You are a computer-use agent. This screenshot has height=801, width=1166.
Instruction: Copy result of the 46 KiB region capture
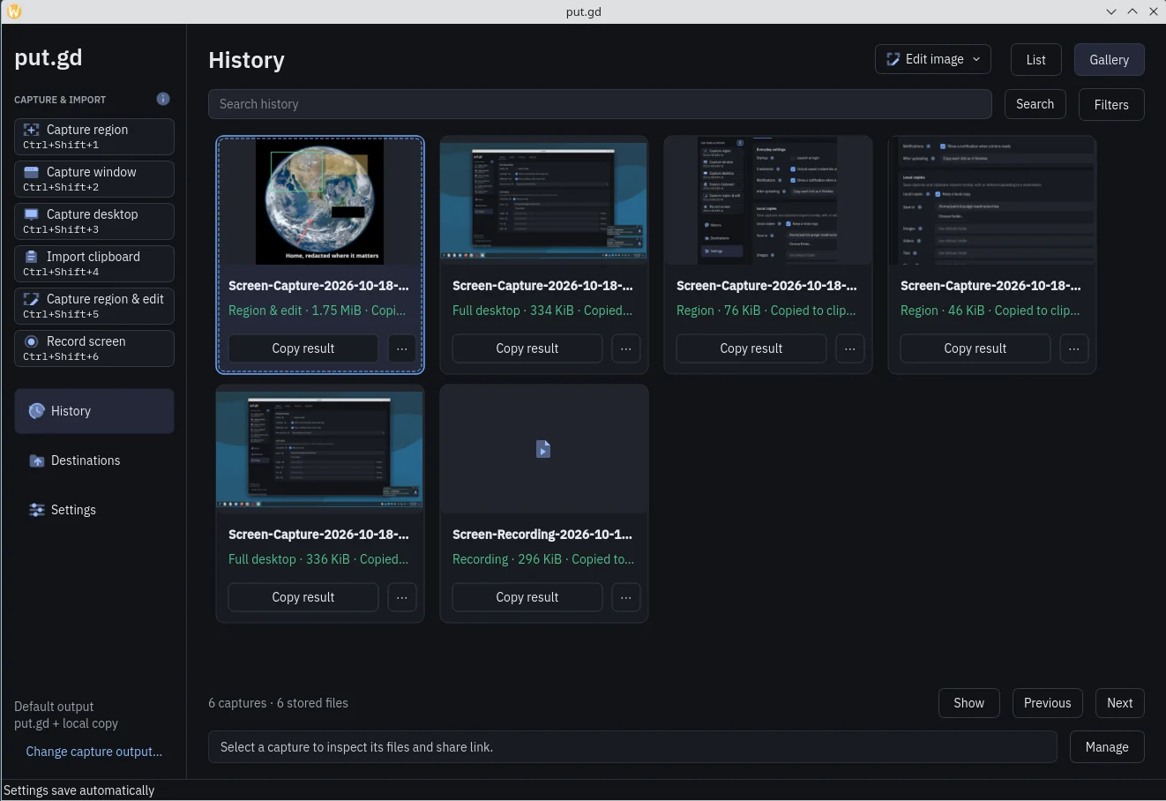pyautogui.click(x=975, y=348)
